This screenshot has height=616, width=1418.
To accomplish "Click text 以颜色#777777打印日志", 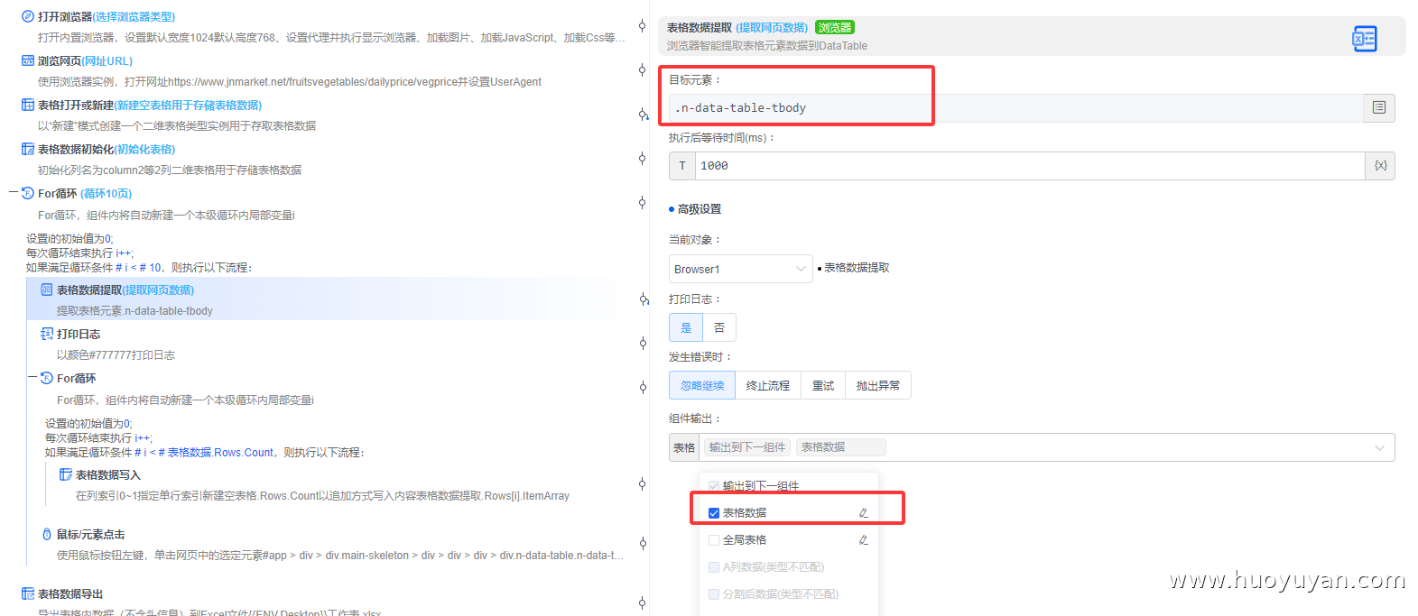I will (116, 354).
